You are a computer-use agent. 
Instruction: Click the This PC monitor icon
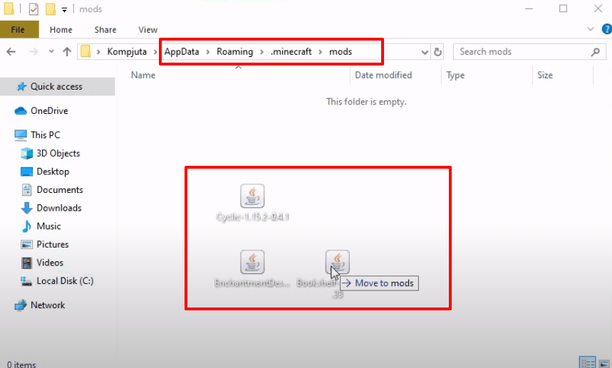[x=21, y=135]
